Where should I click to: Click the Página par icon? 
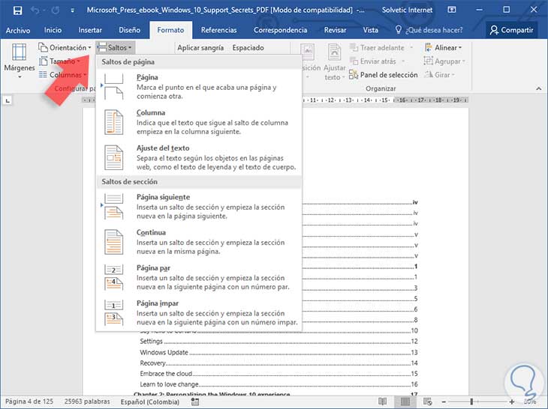point(113,277)
